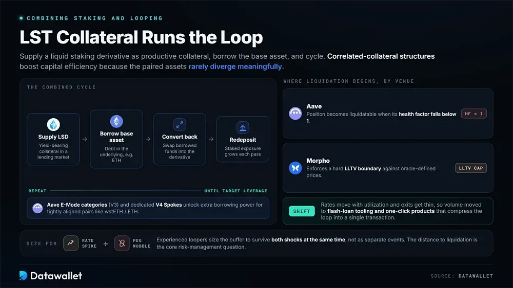
Task: Click 'Swap borrowed funds into the derivative' text
Action: click(x=180, y=151)
